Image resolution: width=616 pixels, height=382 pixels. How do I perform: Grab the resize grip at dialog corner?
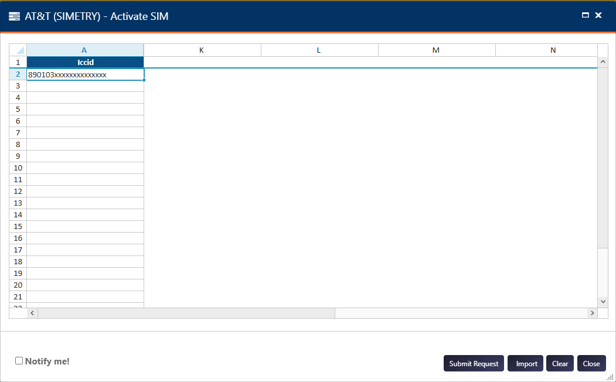pyautogui.click(x=610, y=377)
